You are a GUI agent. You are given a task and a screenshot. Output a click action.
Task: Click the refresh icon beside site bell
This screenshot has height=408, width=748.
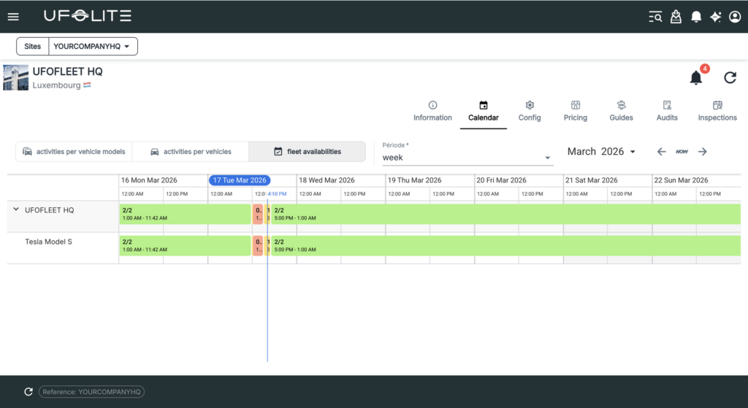(730, 77)
